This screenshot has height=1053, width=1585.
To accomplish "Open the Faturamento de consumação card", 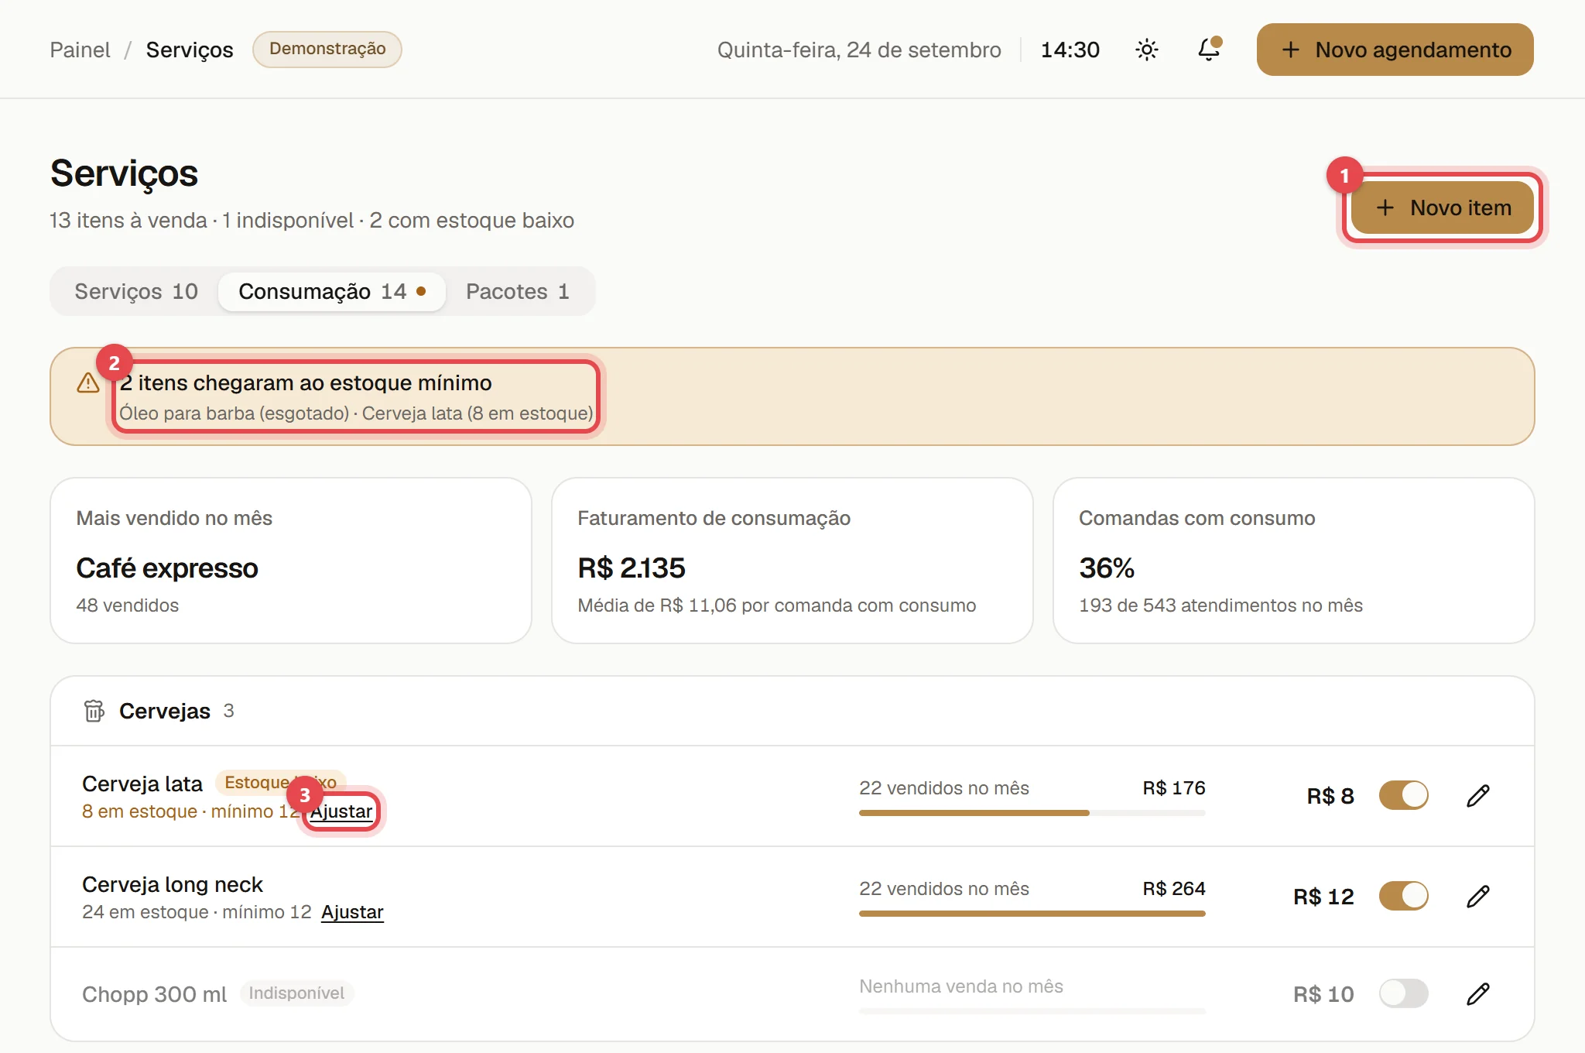I will pos(792,561).
